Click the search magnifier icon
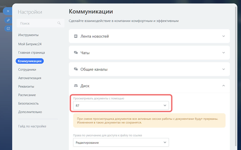The image size is (241, 150). click(59, 23)
